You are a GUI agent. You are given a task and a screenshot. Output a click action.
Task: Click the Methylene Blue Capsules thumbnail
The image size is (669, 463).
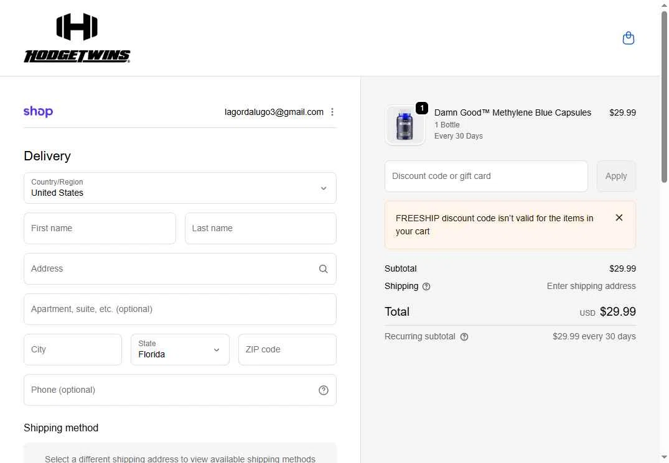[x=405, y=125]
